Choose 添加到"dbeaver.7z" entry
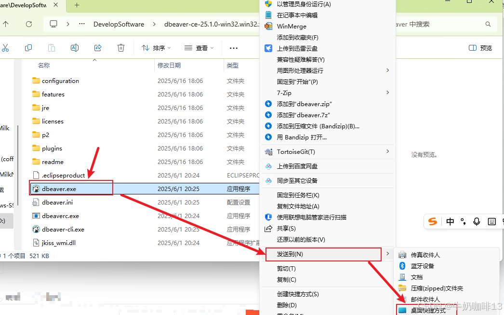The height and width of the screenshot is (315, 504). pos(327,115)
